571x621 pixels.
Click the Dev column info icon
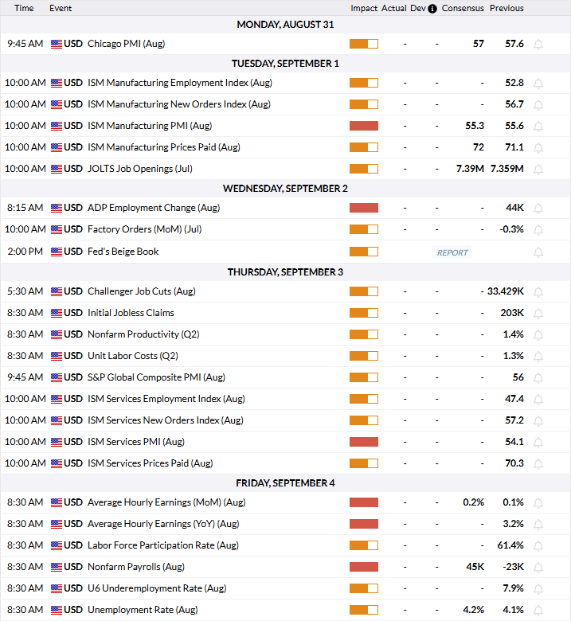click(432, 8)
